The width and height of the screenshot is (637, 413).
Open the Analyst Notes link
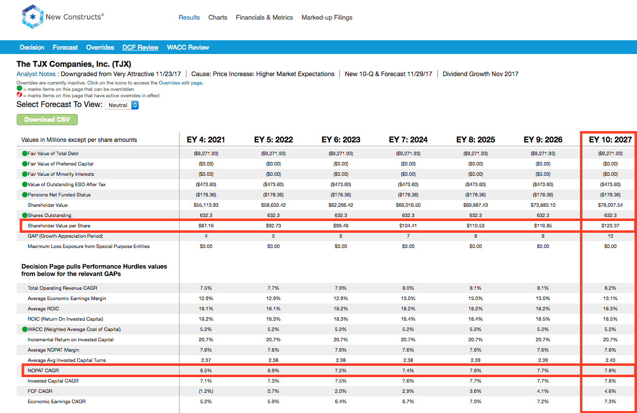[x=36, y=74]
